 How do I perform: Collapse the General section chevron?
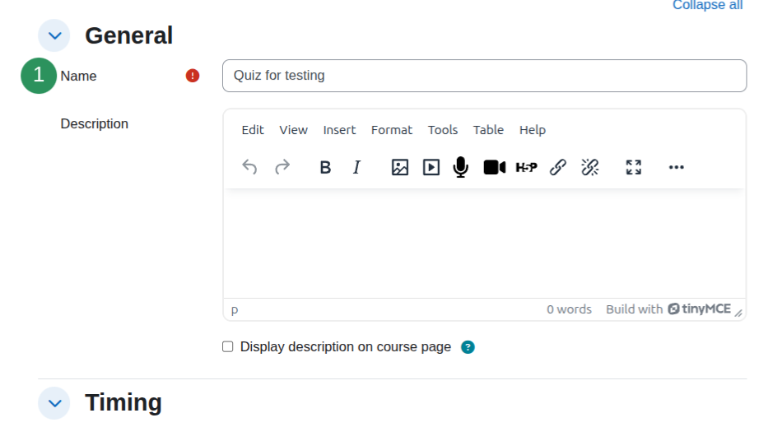click(x=54, y=35)
